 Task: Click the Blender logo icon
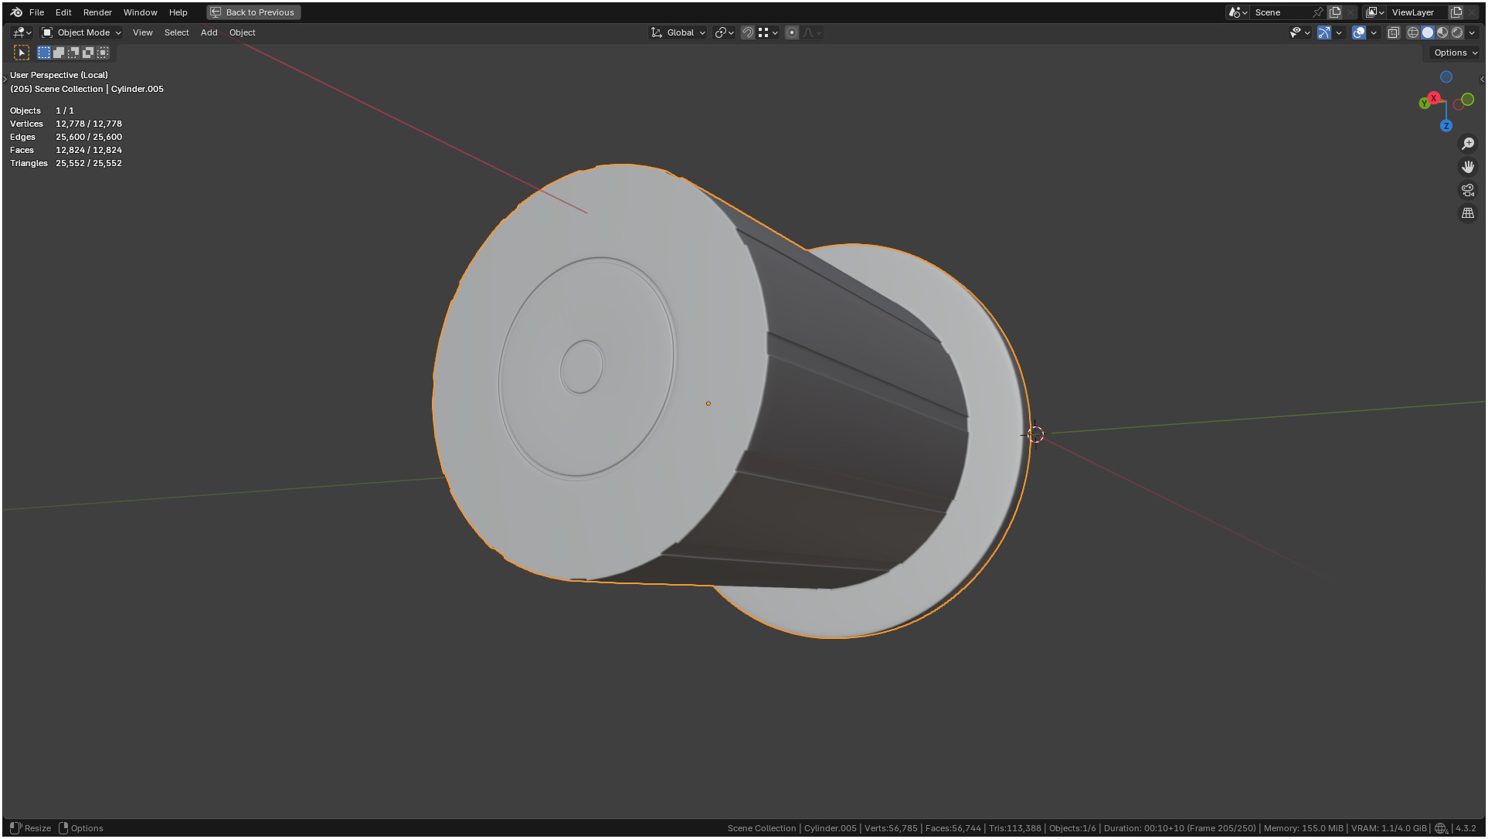16,12
